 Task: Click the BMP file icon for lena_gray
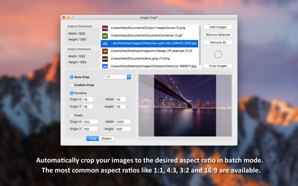tap(105, 59)
